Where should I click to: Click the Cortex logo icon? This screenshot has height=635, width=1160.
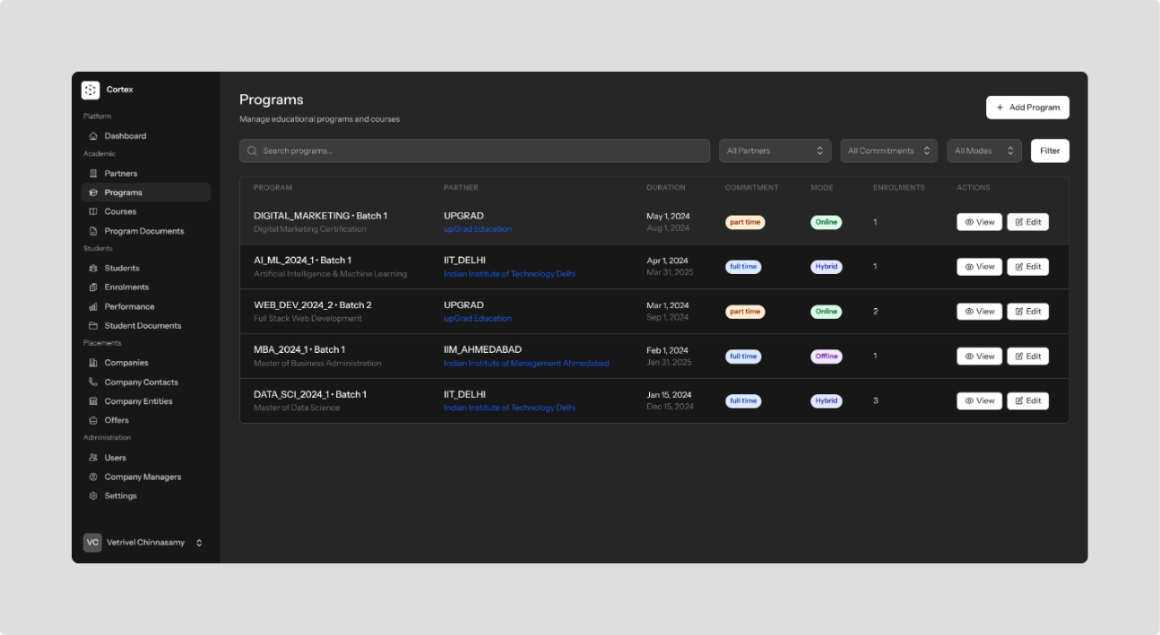pos(91,90)
